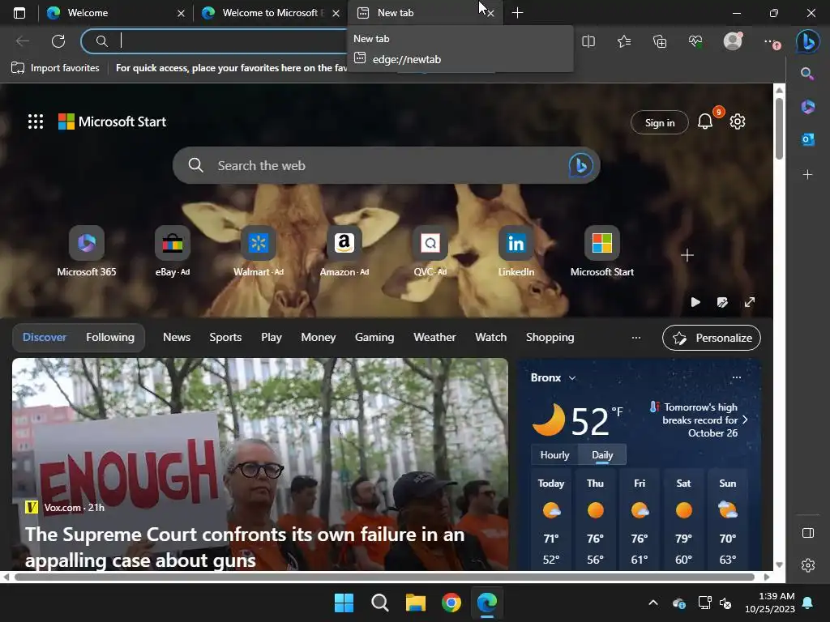Toggle the sidebar visibility panel icon

808,533
